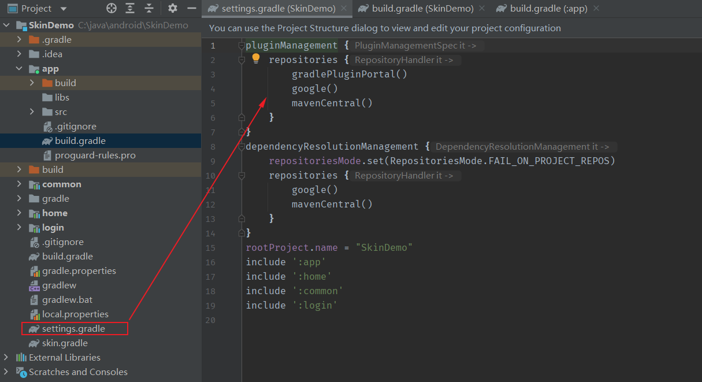Viewport: 702px width, 382px height.
Task: Expand the External Libraries node
Action: pyautogui.click(x=6, y=357)
